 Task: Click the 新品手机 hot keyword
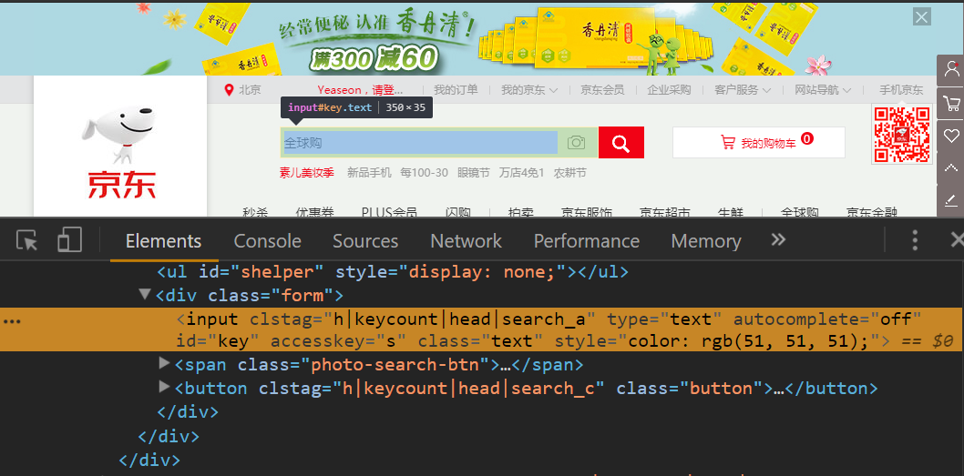click(x=369, y=173)
